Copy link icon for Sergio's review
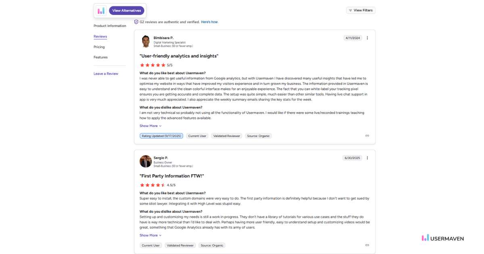Viewport: 484px width, 254px height. click(x=367, y=245)
